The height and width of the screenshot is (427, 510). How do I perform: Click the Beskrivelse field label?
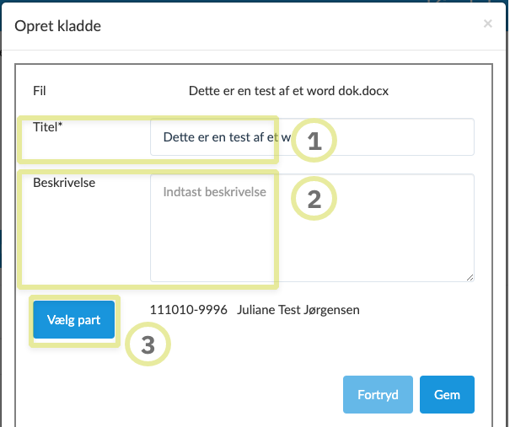click(64, 182)
